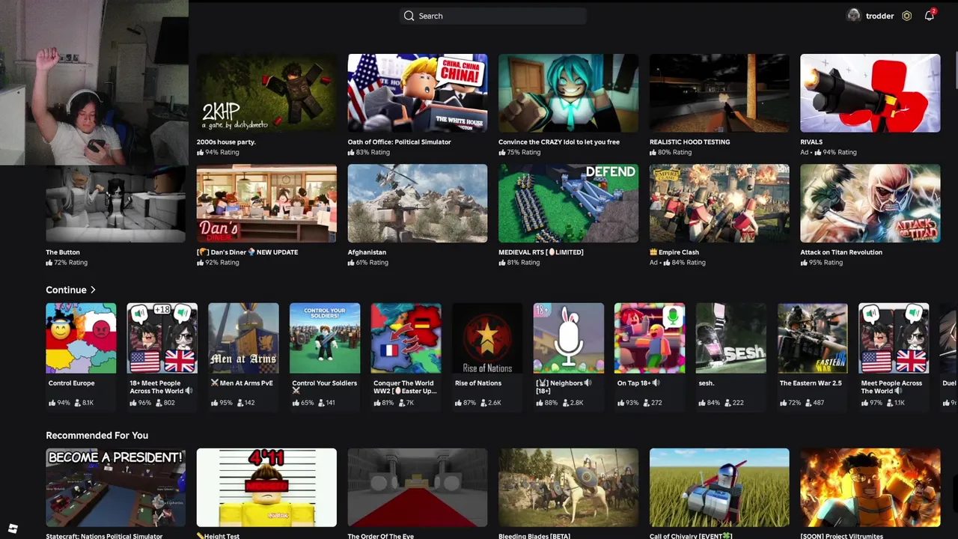Click the streamer webcam overlay
Viewport: 958px width, 539px height.
tap(94, 82)
